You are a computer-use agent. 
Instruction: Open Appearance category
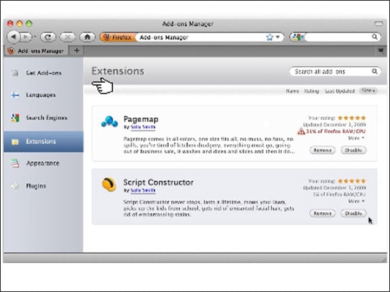[x=43, y=163]
